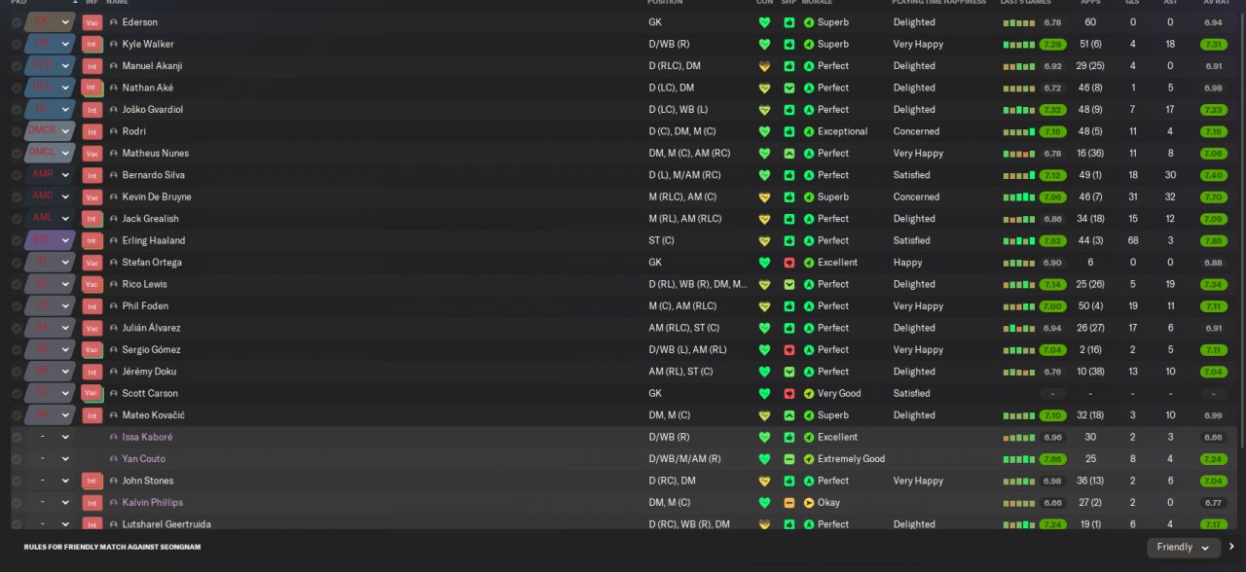The width and height of the screenshot is (1246, 572).
Task: Toggle the selection tick for Phil Foden
Action: (x=17, y=306)
